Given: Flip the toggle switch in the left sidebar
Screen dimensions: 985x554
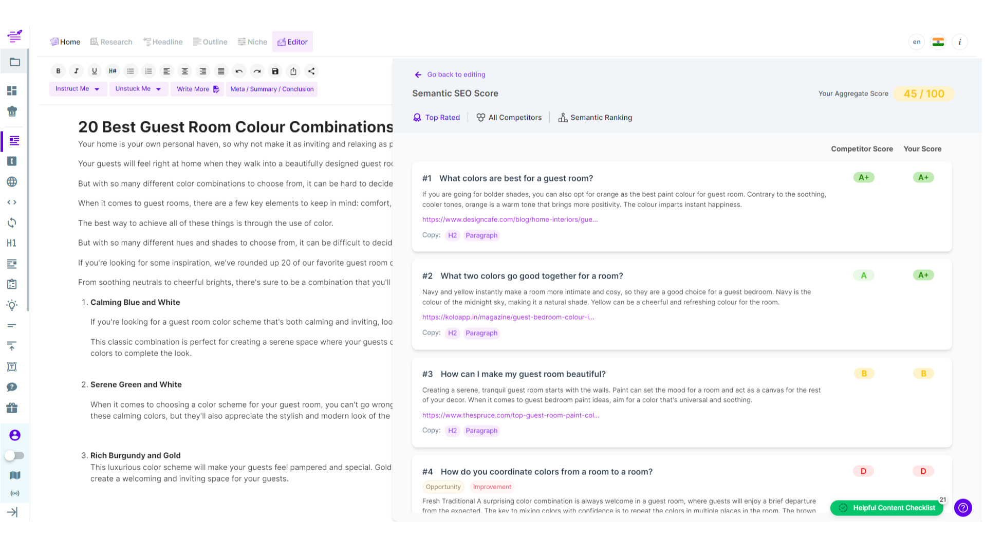Looking at the screenshot, I should 15,455.
